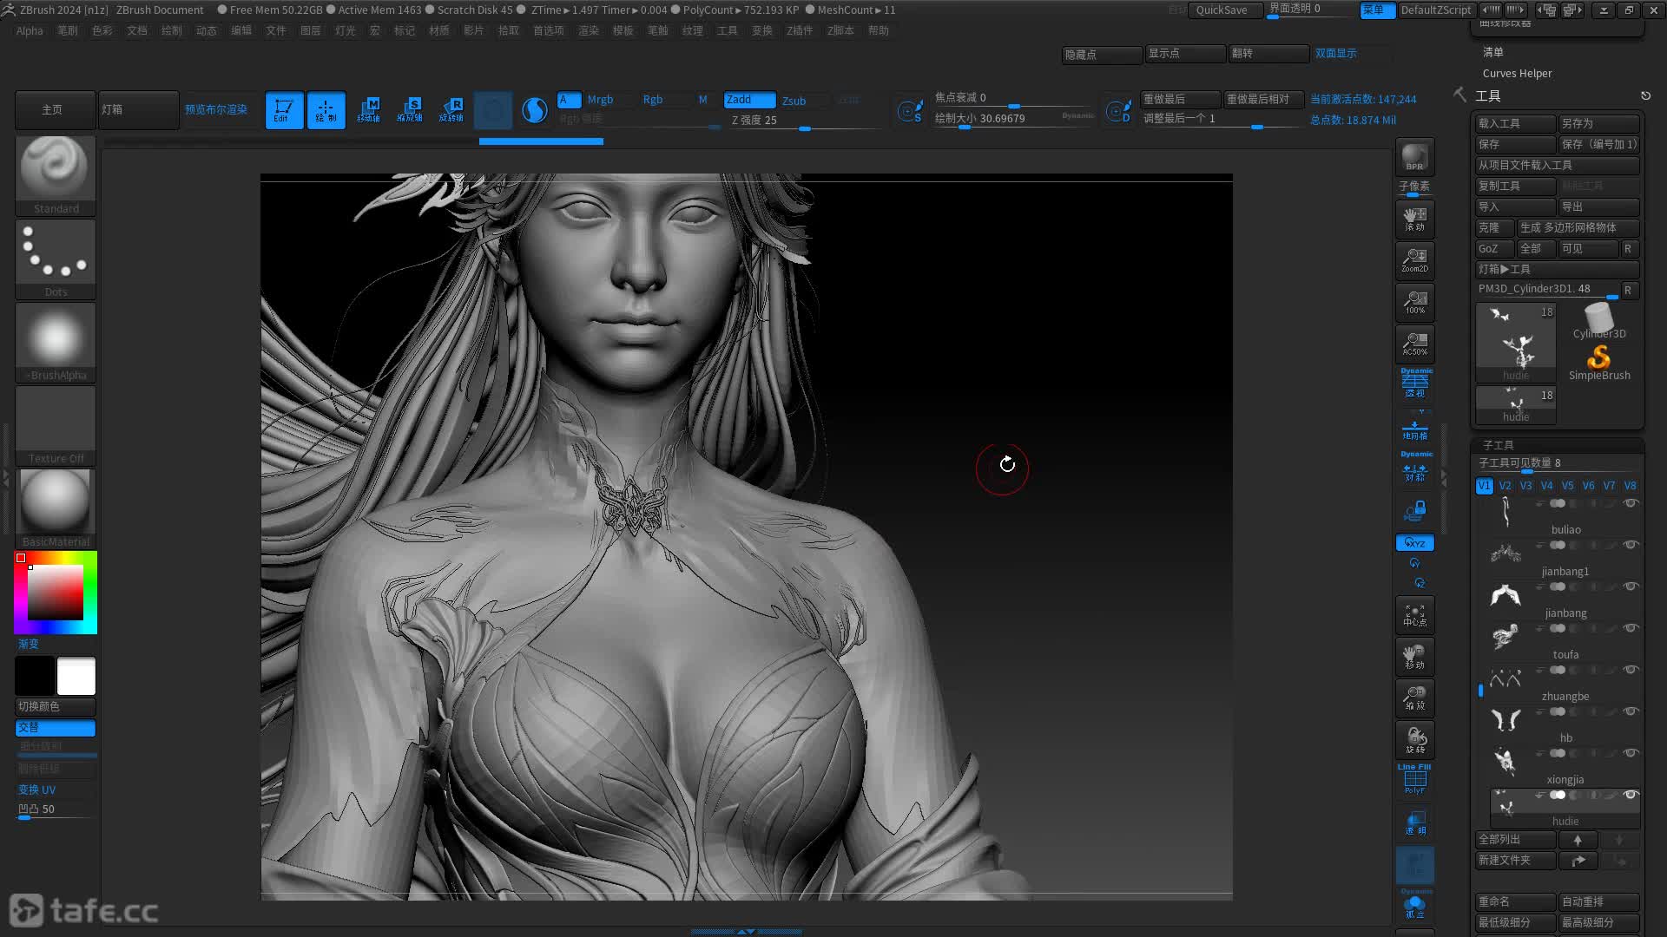This screenshot has height=937, width=1667.
Task: Select the V2 subtool visibility set
Action: click(x=1505, y=486)
